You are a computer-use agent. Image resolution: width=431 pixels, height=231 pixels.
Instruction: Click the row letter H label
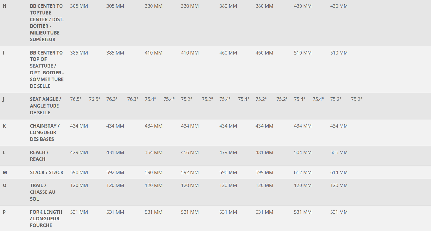(4, 6)
